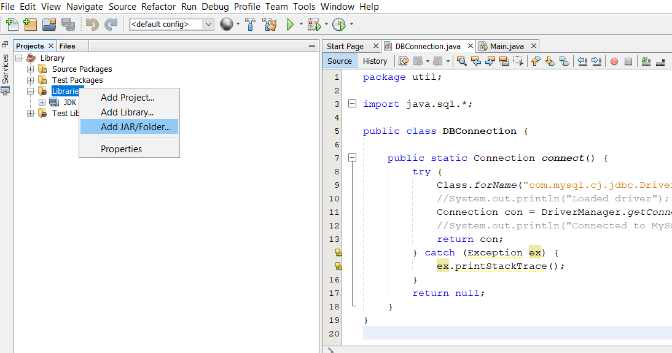Close the DBConnection.java tab
This screenshot has width=672, height=353.
point(470,46)
